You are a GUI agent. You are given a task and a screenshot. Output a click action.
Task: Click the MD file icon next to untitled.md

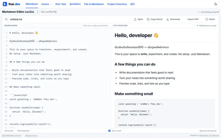point(6,19)
